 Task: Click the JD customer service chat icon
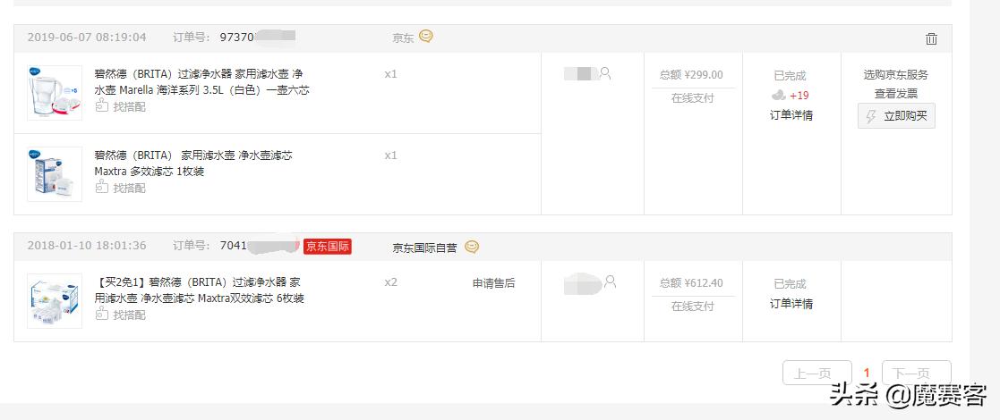[426, 37]
